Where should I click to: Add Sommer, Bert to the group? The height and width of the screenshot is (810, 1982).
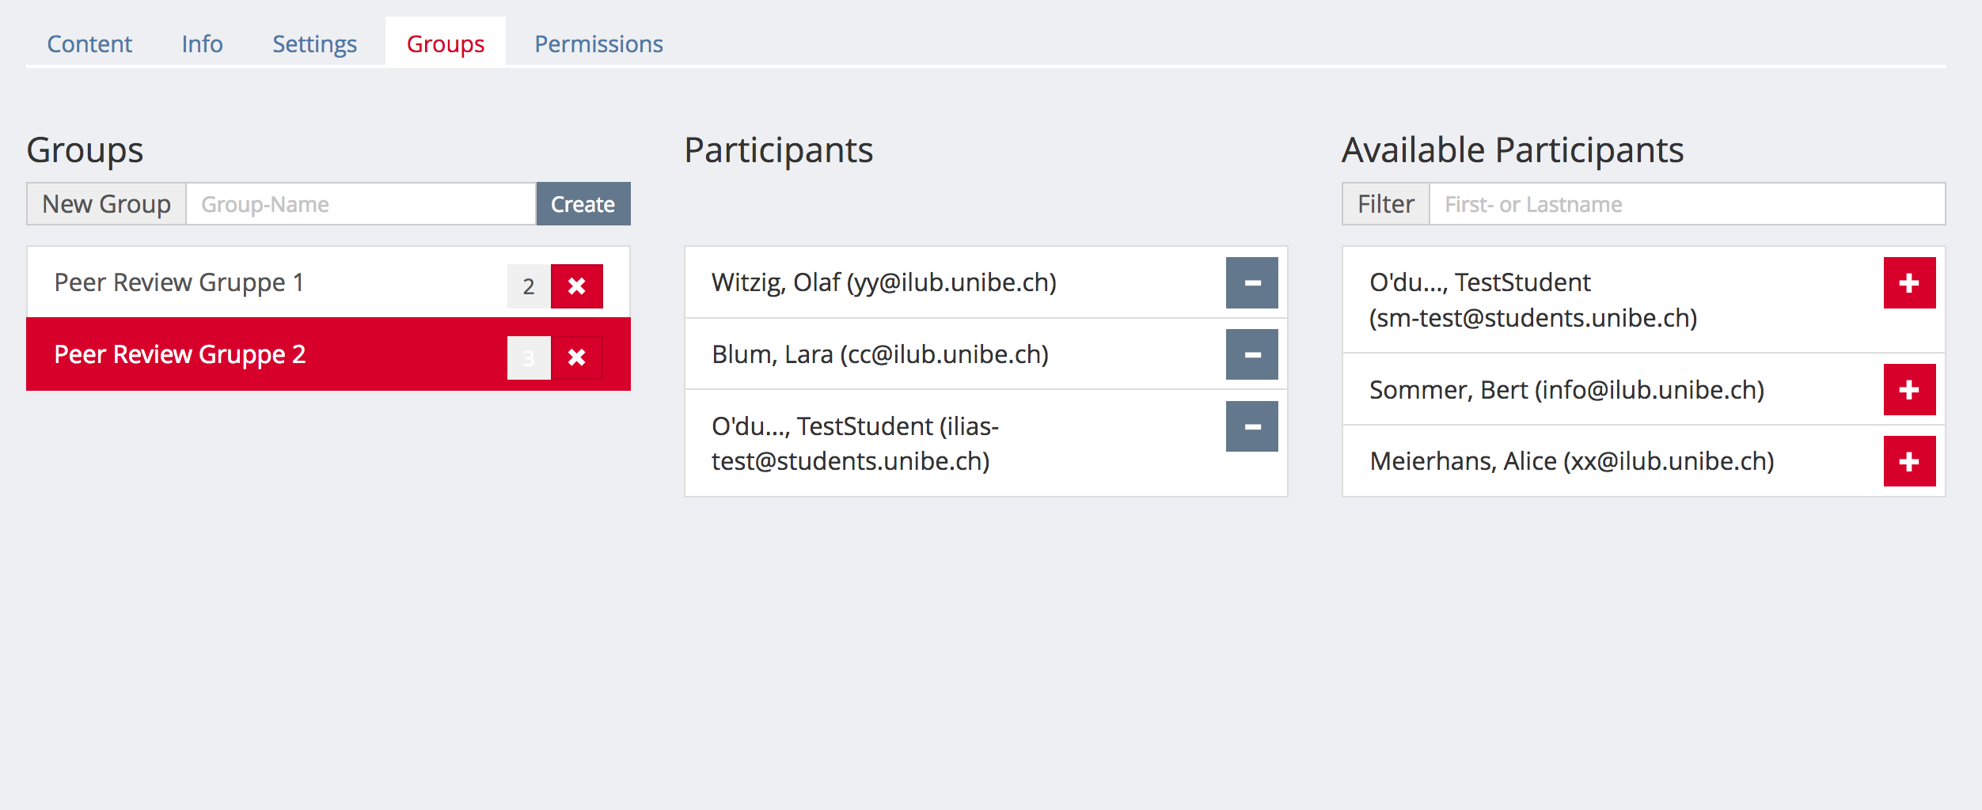click(1909, 389)
